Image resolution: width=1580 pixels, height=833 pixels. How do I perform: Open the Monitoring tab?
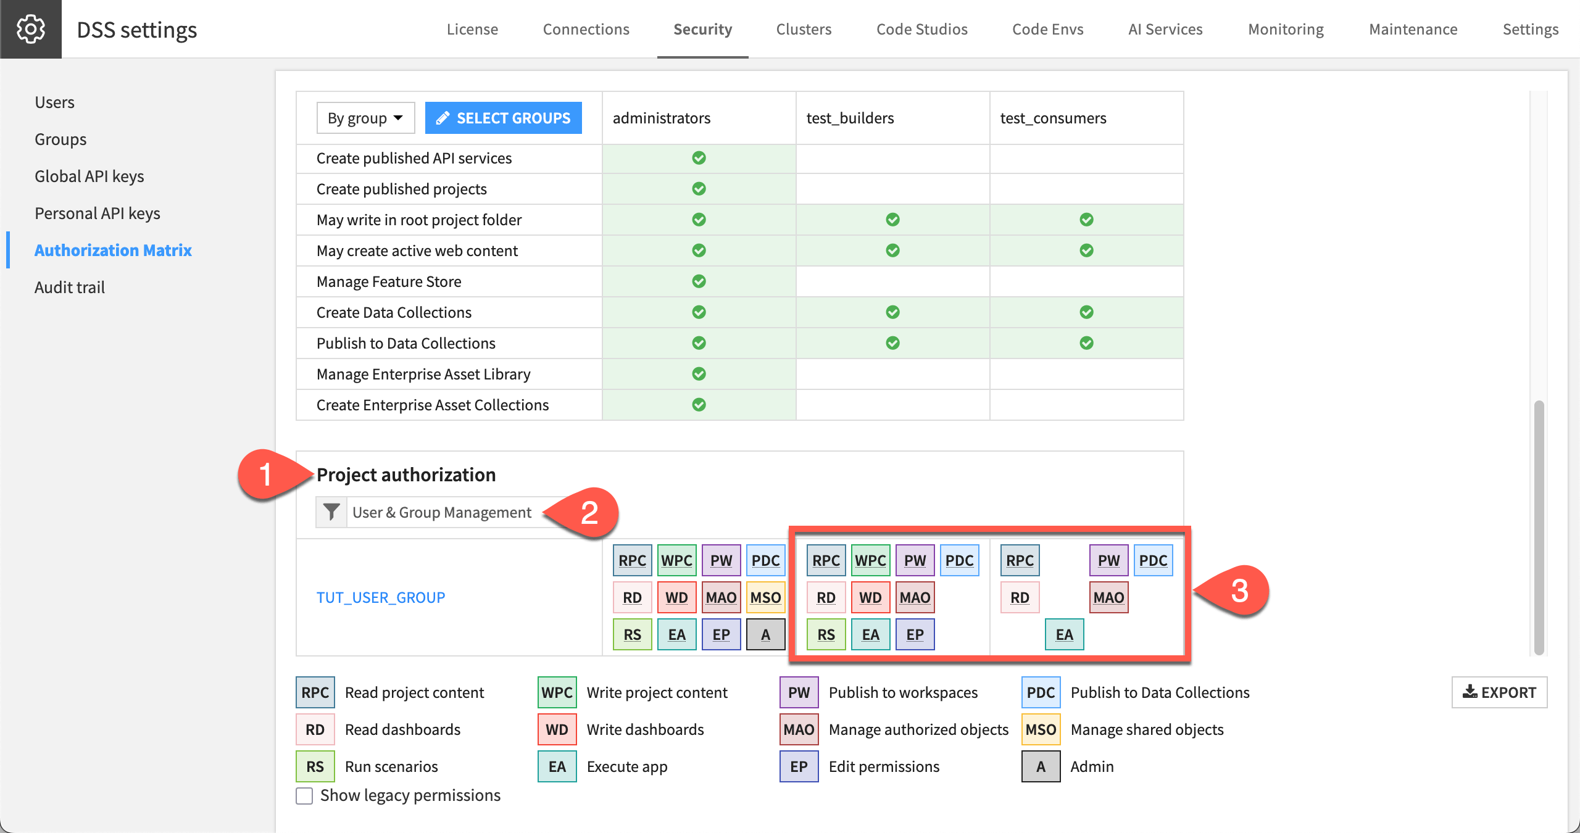pyautogui.click(x=1286, y=29)
